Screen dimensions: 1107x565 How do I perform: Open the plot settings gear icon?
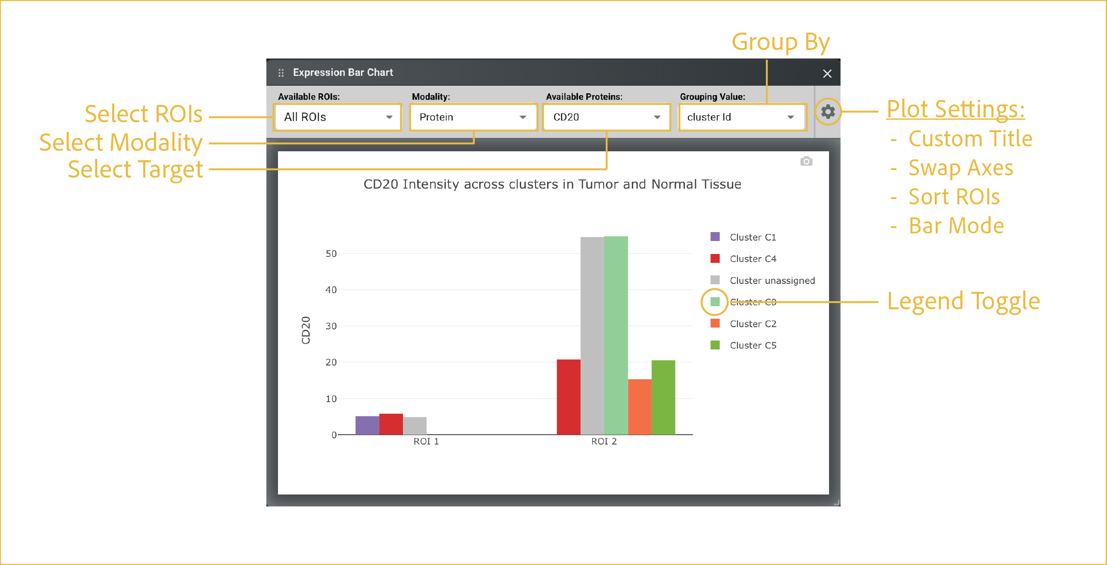point(828,112)
